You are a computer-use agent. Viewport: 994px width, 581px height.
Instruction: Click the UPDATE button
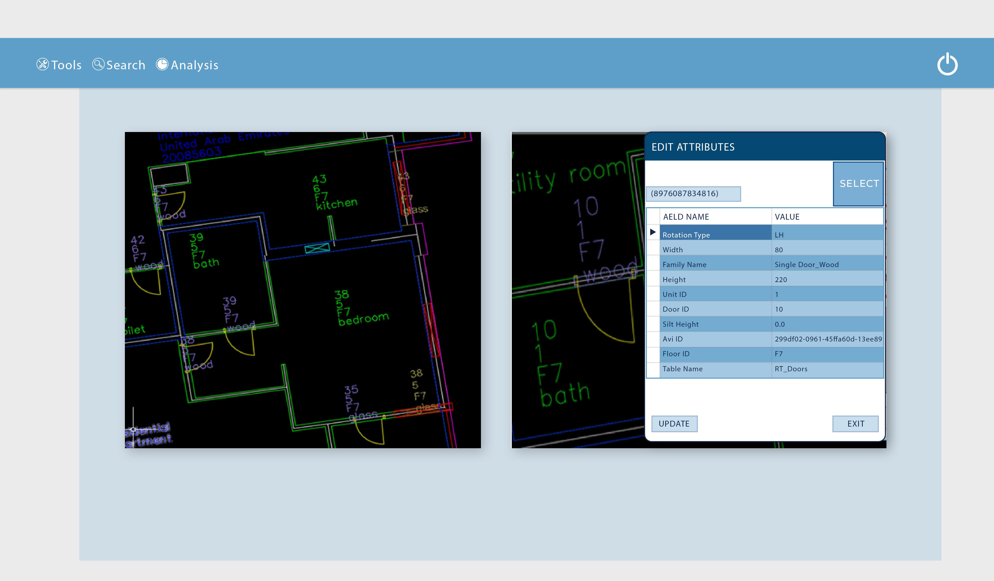click(674, 424)
